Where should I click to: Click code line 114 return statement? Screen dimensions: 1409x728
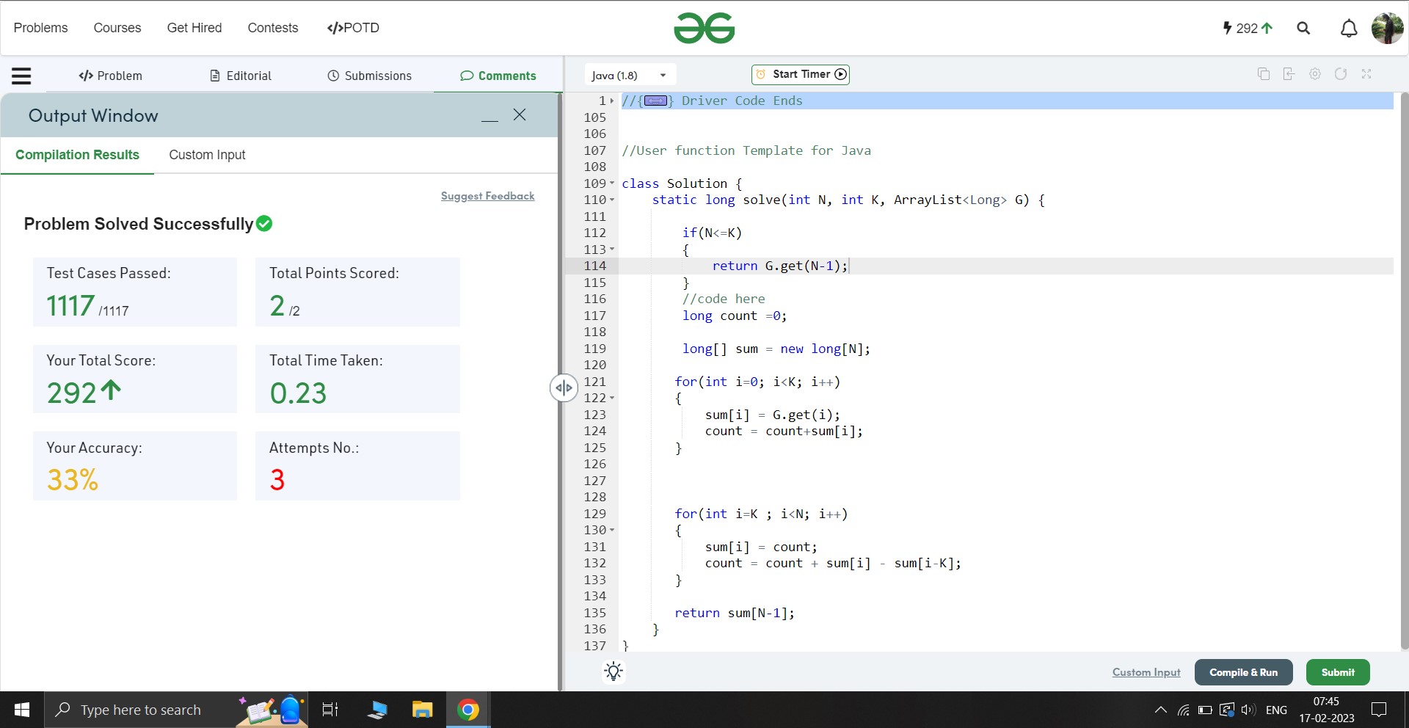(x=779, y=266)
